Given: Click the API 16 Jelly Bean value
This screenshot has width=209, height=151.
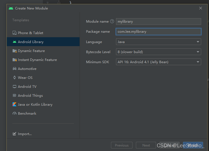Looking at the screenshot, I should (x=143, y=62).
